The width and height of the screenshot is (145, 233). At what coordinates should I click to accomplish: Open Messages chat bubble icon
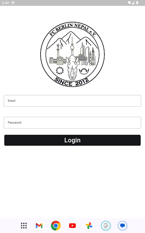[x=122, y=225]
